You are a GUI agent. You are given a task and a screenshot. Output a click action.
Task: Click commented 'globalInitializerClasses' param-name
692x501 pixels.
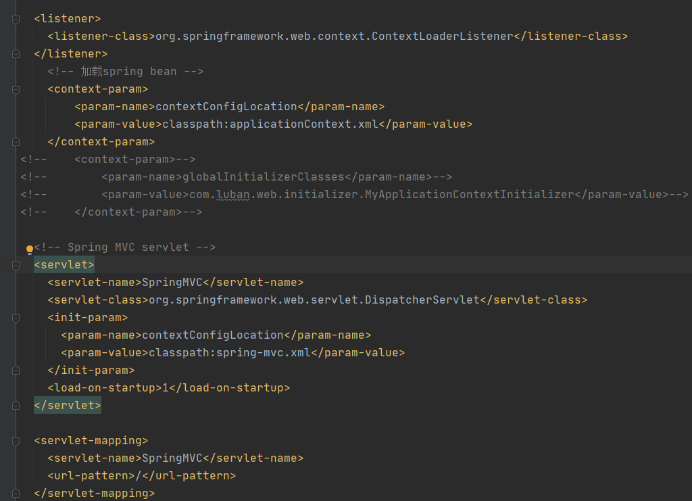[x=264, y=177]
